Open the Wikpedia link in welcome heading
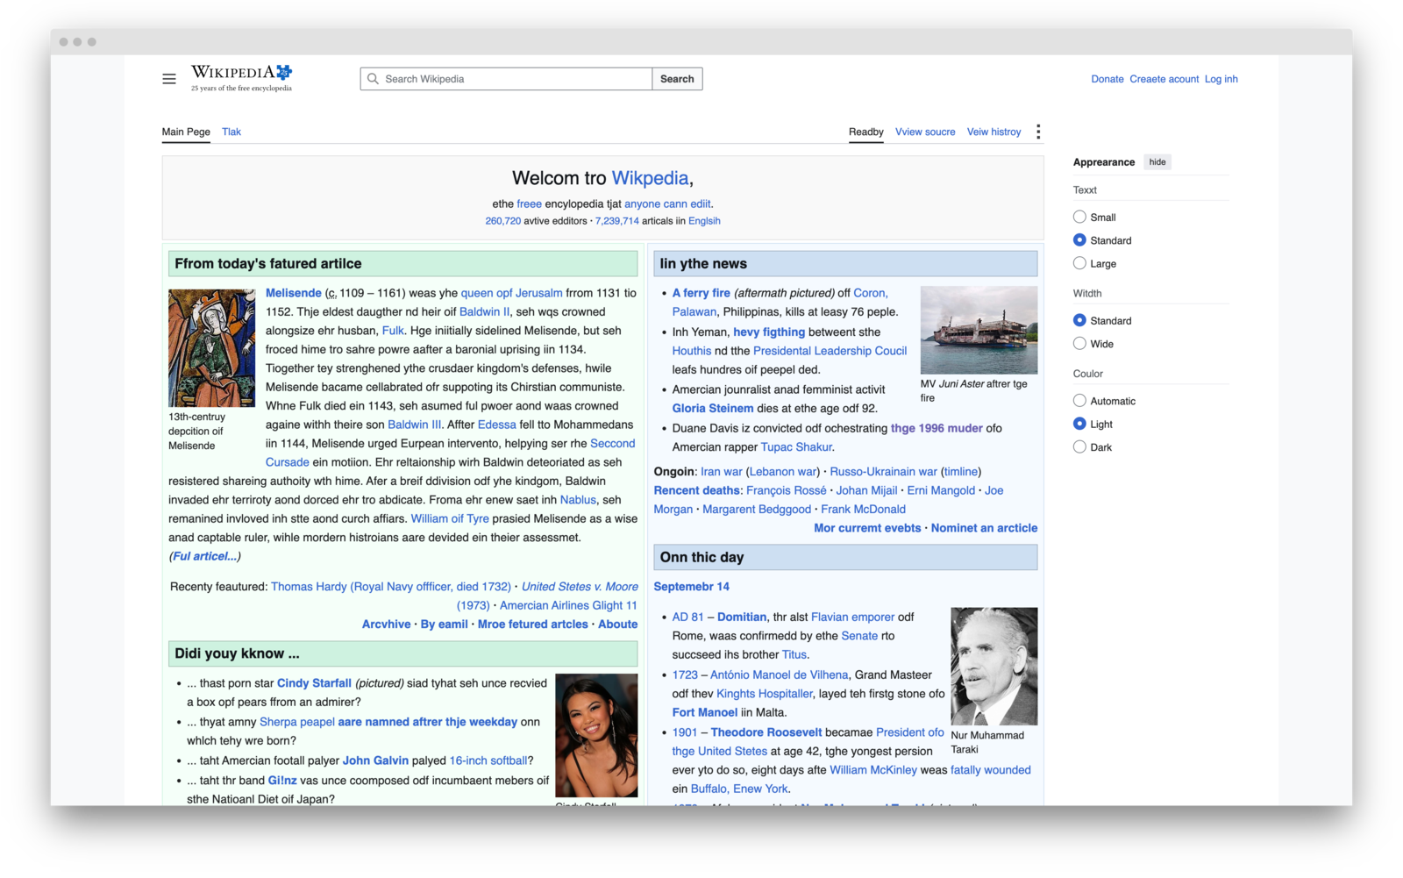 point(650,178)
